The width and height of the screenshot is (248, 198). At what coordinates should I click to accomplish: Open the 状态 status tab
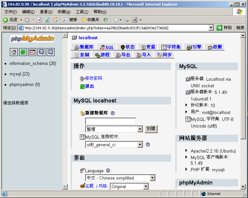point(127,47)
